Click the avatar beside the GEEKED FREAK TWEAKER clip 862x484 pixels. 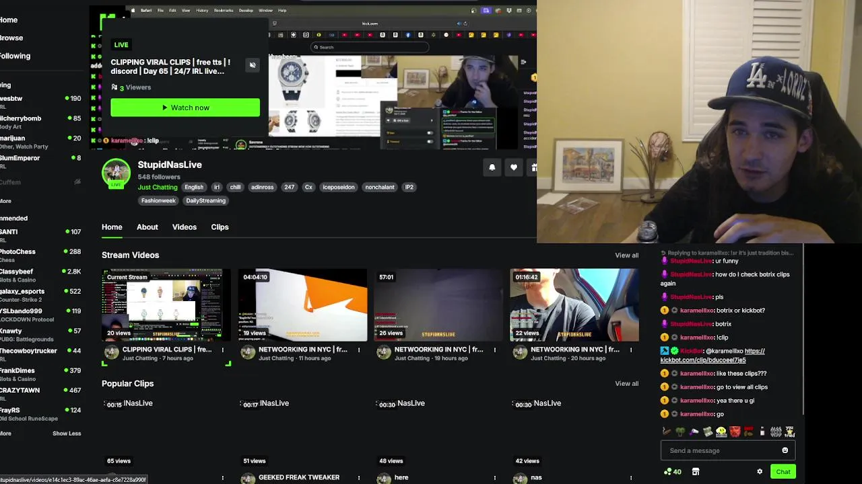pyautogui.click(x=248, y=479)
